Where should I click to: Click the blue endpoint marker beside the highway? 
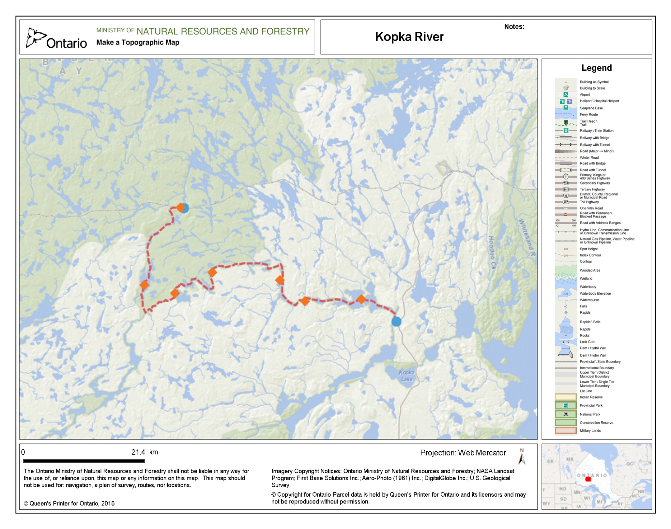396,322
